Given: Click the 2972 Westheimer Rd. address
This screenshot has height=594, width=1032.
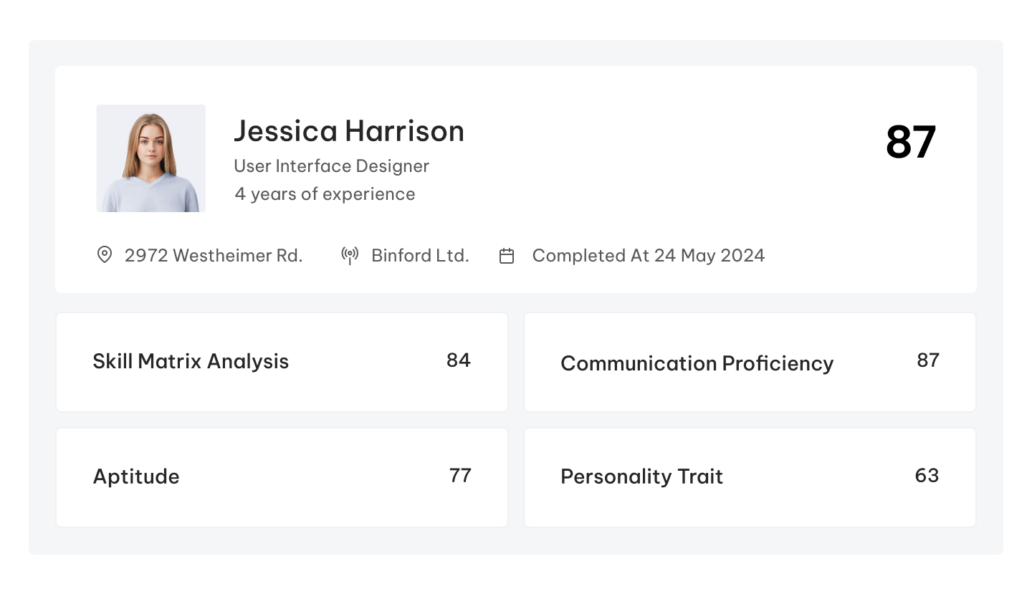Looking at the screenshot, I should pyautogui.click(x=214, y=256).
